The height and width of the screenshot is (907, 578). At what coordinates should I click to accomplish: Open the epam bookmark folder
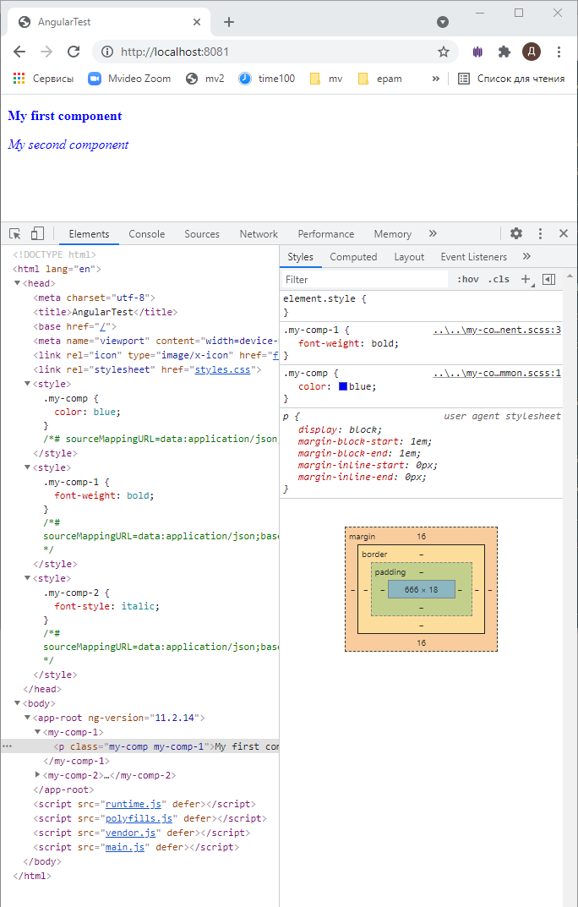pyautogui.click(x=380, y=79)
